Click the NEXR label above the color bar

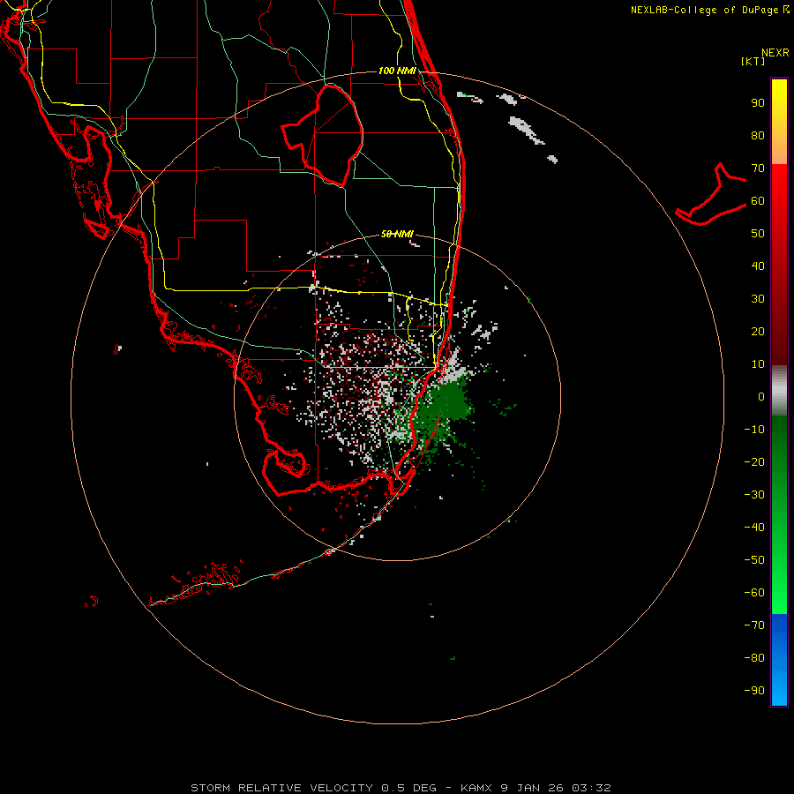pos(775,53)
